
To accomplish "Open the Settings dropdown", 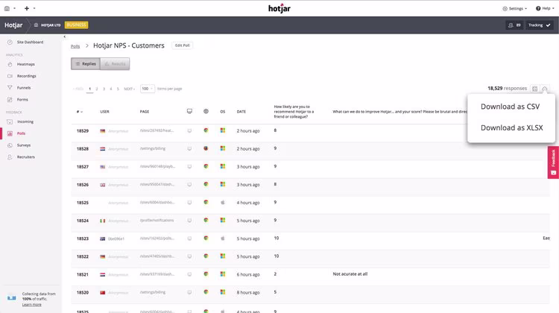I will [514, 8].
